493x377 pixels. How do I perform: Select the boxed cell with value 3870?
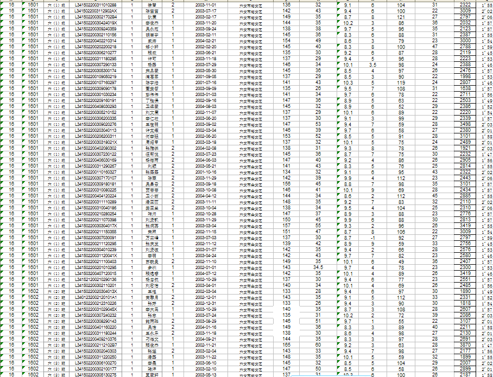tap(465, 345)
